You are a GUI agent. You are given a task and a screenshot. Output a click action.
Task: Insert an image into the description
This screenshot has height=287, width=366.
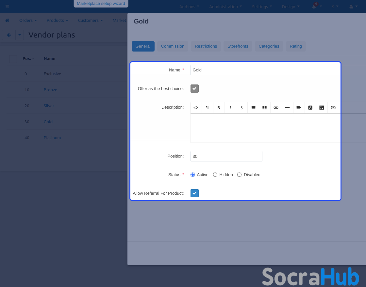click(x=322, y=108)
